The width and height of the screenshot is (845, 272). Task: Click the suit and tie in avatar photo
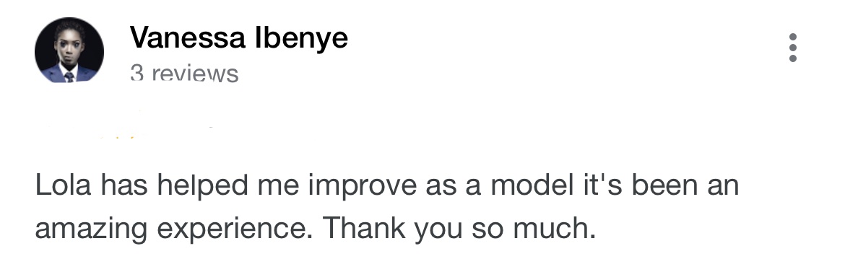(69, 73)
